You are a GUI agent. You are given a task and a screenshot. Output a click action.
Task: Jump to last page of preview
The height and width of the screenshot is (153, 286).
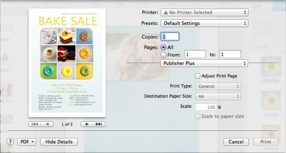click(x=99, y=124)
